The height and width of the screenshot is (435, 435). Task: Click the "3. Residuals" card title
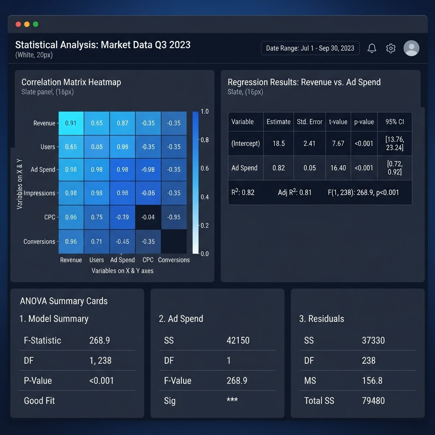click(x=322, y=319)
